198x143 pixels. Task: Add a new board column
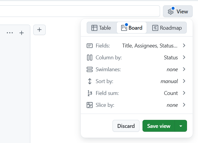[39, 30]
